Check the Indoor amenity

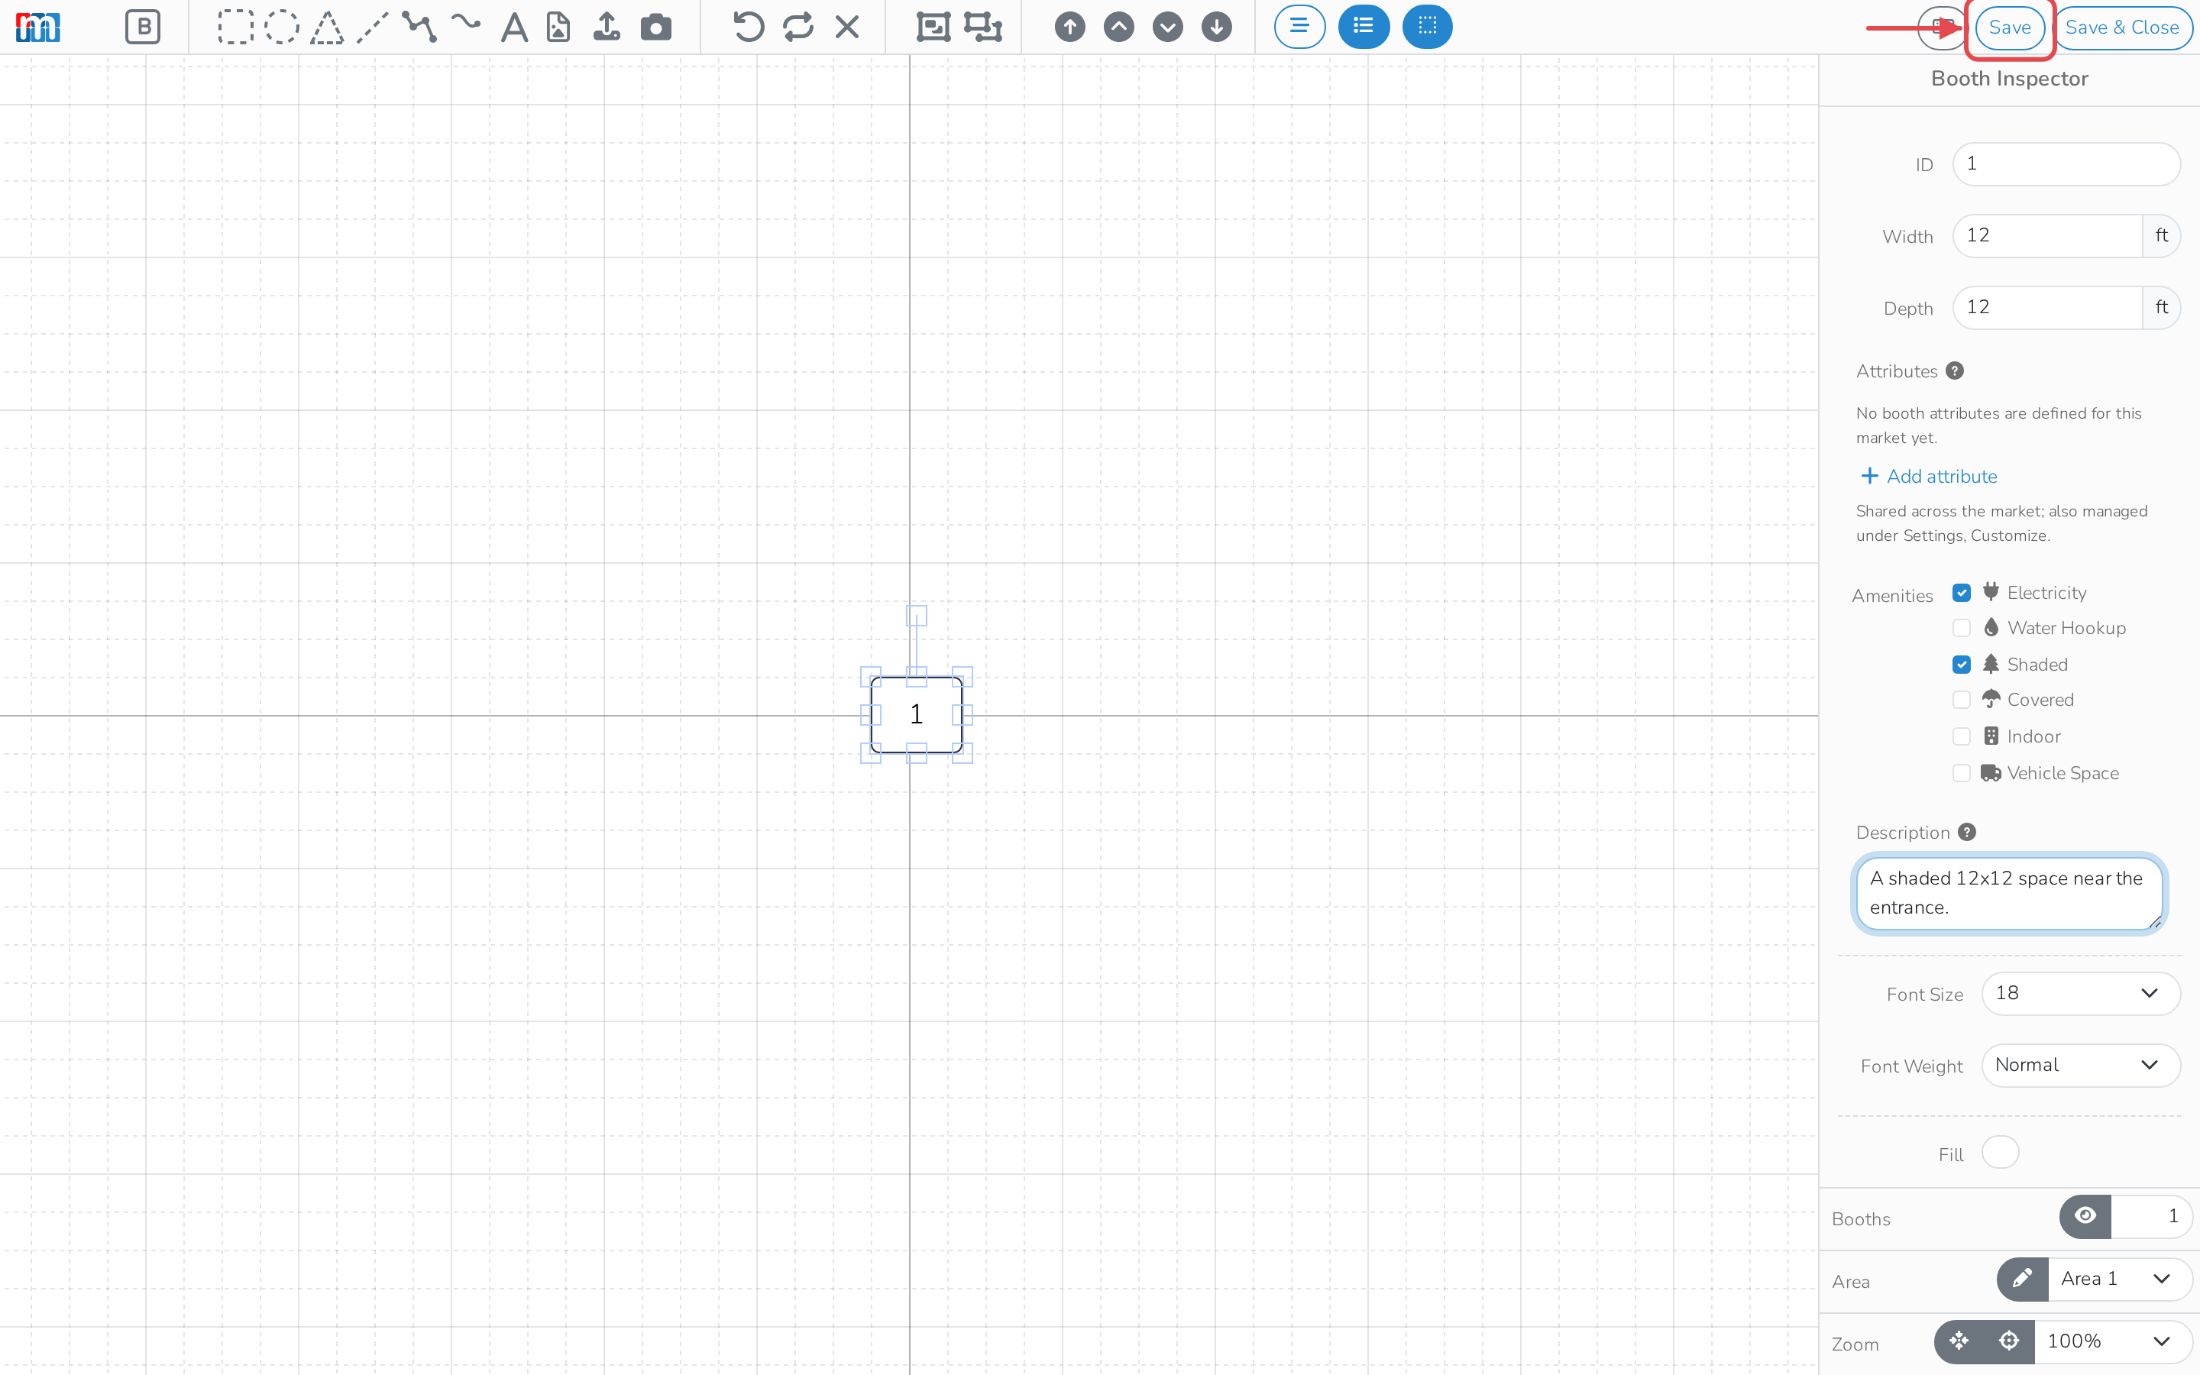coord(1962,736)
